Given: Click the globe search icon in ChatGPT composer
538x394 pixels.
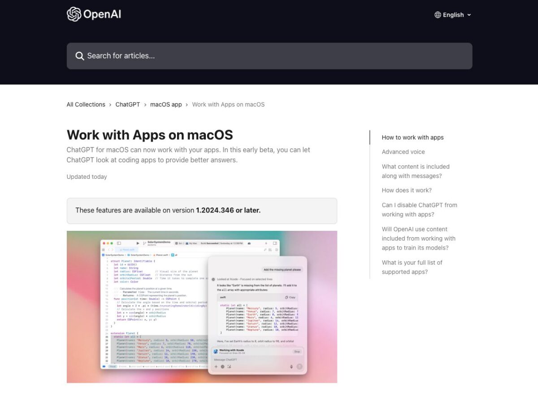Looking at the screenshot, I should point(223,367).
